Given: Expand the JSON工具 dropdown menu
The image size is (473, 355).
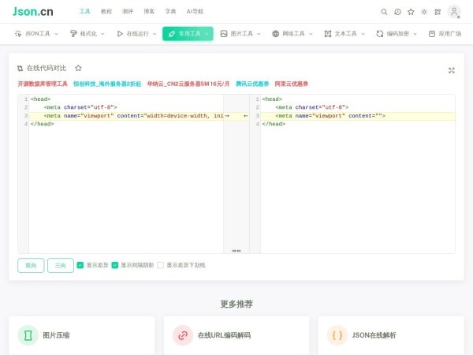Looking at the screenshot, I should tap(37, 34).
